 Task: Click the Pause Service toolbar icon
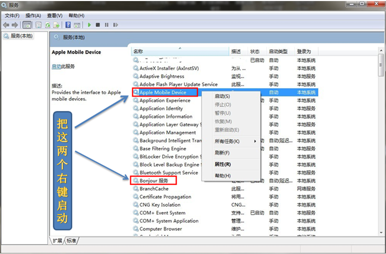point(107,25)
